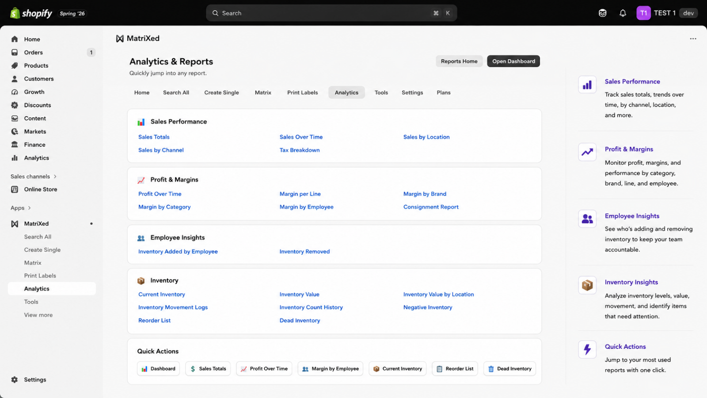Click the Content icon in sidebar

(x=15, y=119)
